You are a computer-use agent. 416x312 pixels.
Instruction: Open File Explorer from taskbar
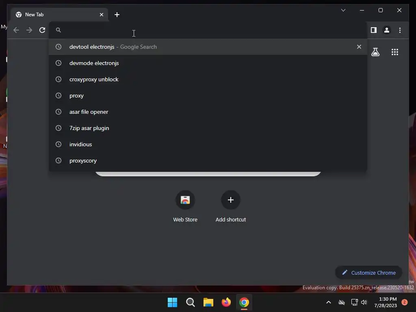pyautogui.click(x=208, y=302)
